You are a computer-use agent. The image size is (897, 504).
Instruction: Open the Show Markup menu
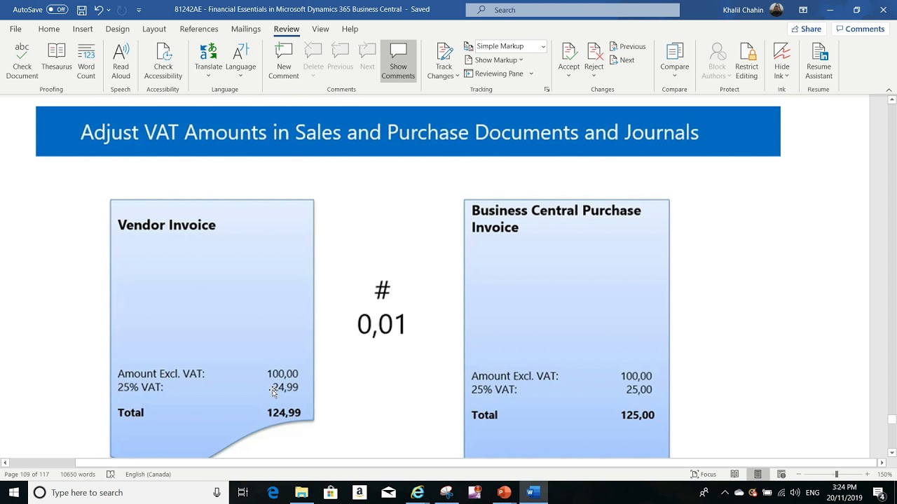click(494, 60)
